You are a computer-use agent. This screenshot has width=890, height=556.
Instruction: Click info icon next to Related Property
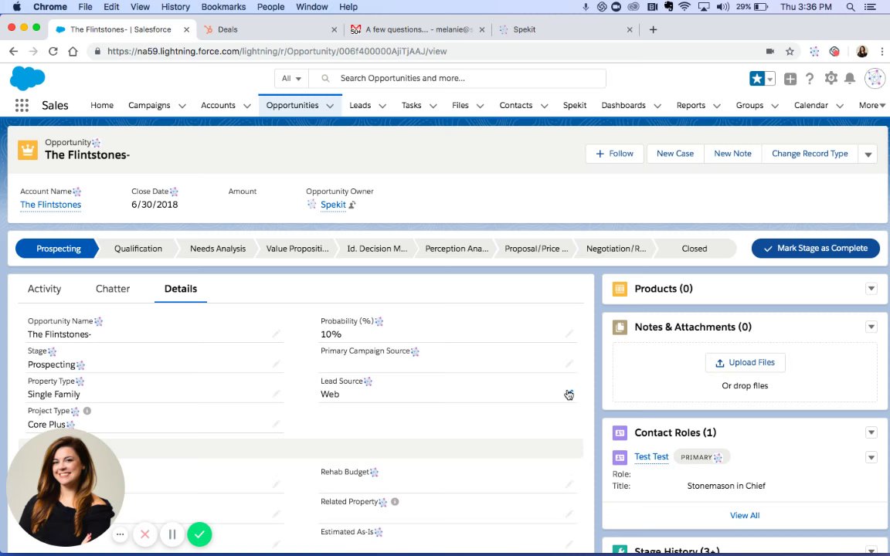click(x=395, y=501)
